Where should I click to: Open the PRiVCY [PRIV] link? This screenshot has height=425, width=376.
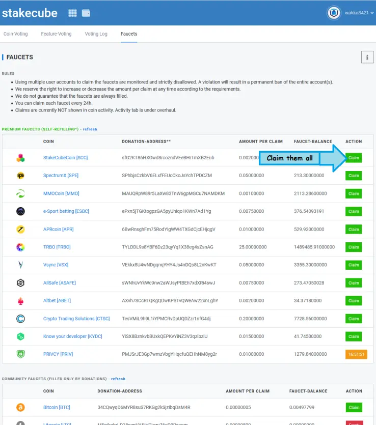tap(58, 354)
